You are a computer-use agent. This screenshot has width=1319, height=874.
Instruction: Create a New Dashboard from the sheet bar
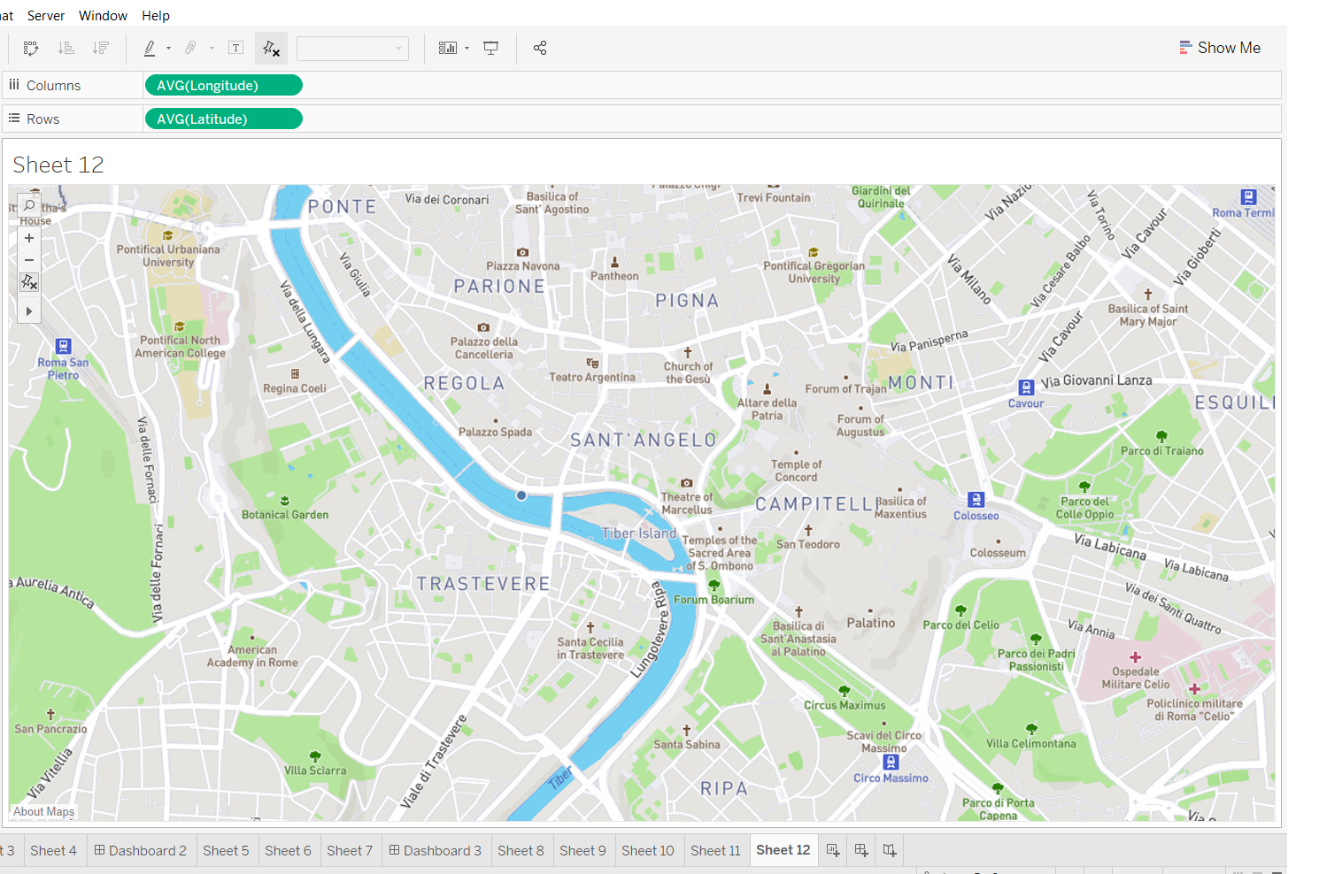tap(860, 850)
